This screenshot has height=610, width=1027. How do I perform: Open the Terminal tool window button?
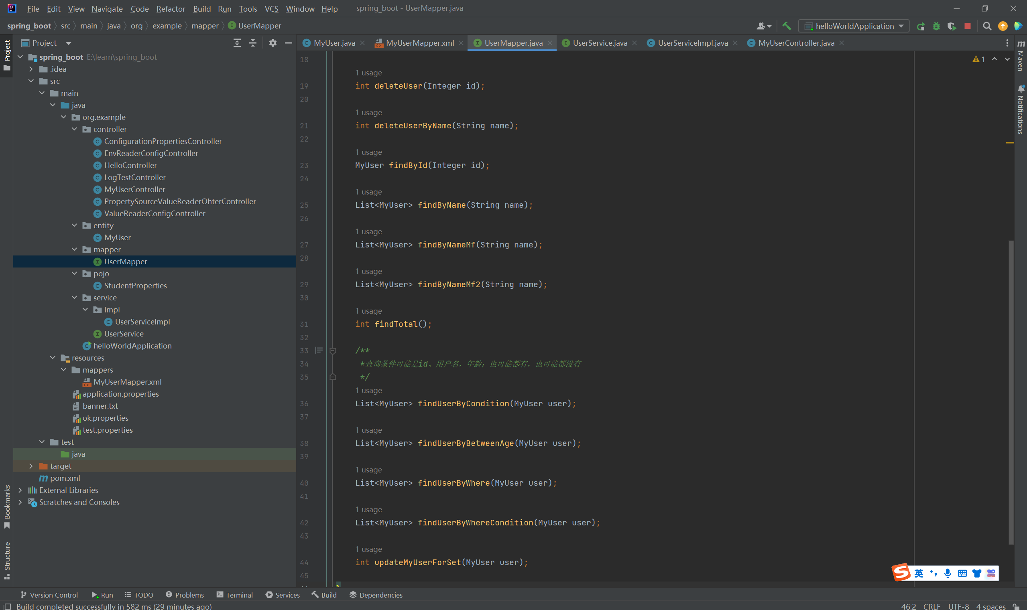coord(235,595)
